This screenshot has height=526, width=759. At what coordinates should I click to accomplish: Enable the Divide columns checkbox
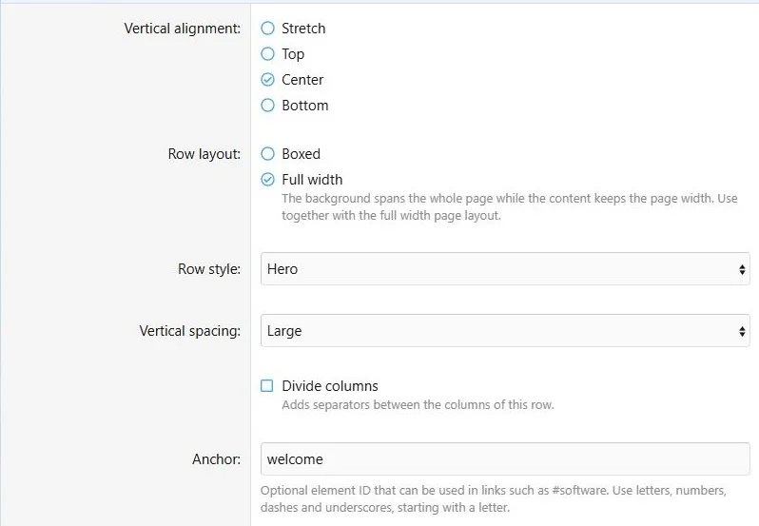coord(266,385)
